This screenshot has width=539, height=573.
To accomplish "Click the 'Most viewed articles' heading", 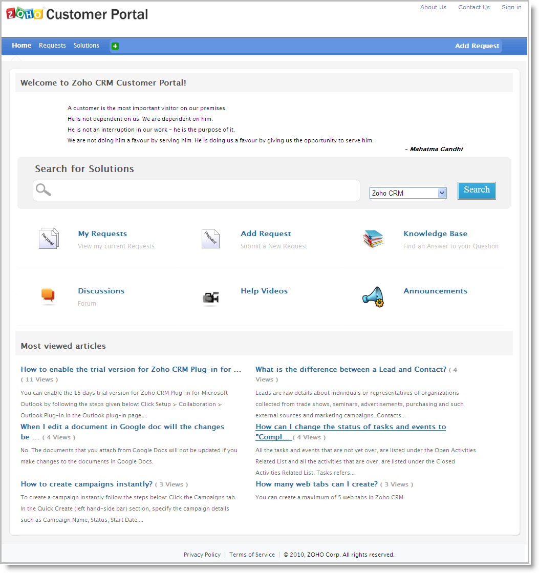I will (63, 346).
